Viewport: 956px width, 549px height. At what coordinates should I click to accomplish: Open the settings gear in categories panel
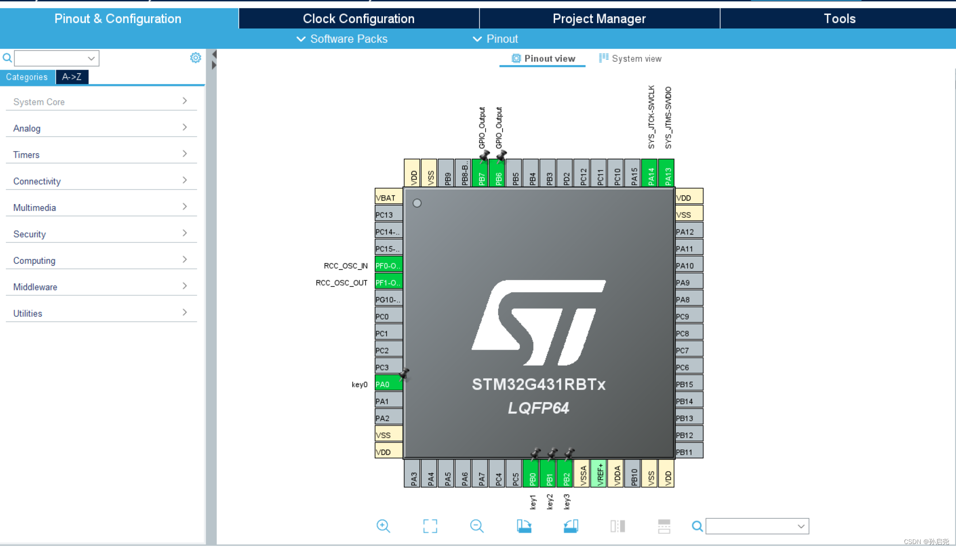(195, 58)
